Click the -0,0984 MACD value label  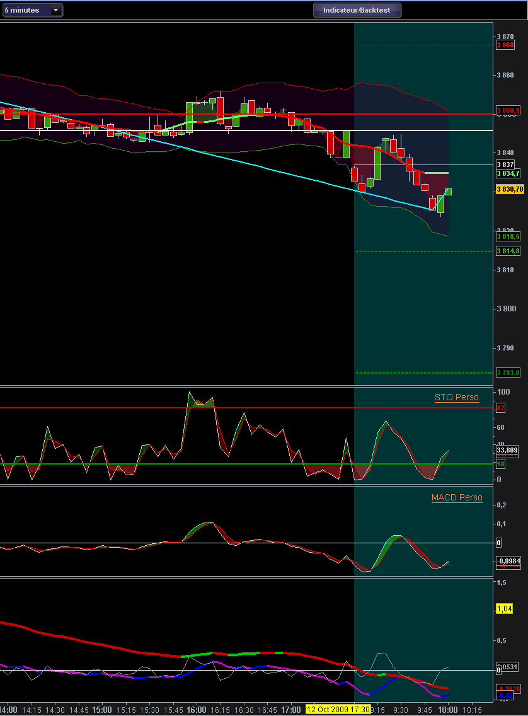[x=508, y=561]
